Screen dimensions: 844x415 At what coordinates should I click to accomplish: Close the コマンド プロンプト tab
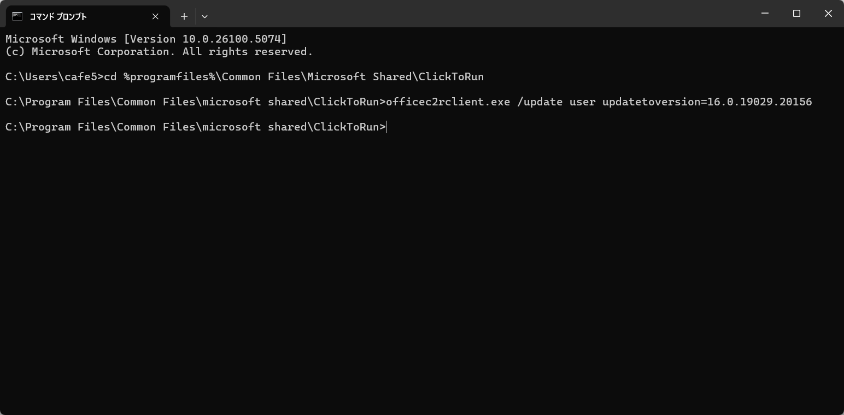pyautogui.click(x=155, y=16)
